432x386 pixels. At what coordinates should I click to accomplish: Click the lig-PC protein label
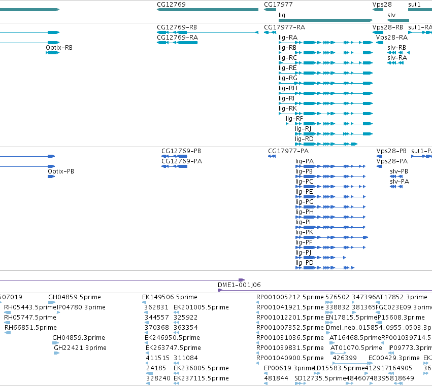point(304,182)
